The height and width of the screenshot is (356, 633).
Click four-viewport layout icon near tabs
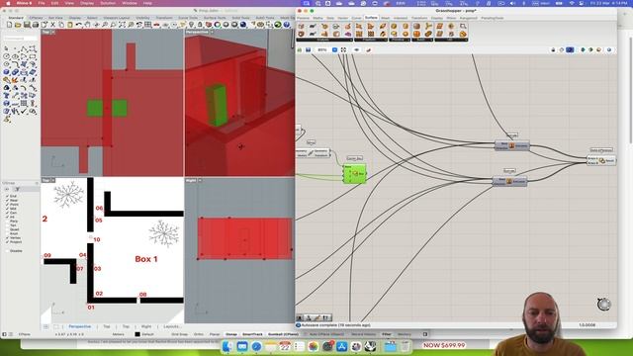pyautogui.click(x=46, y=326)
